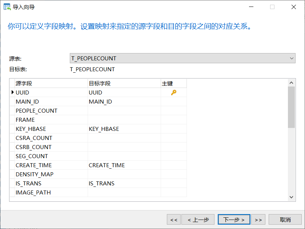The height and width of the screenshot is (229, 305).
Task: Click the 上一步 button to go back
Action: 198,219
